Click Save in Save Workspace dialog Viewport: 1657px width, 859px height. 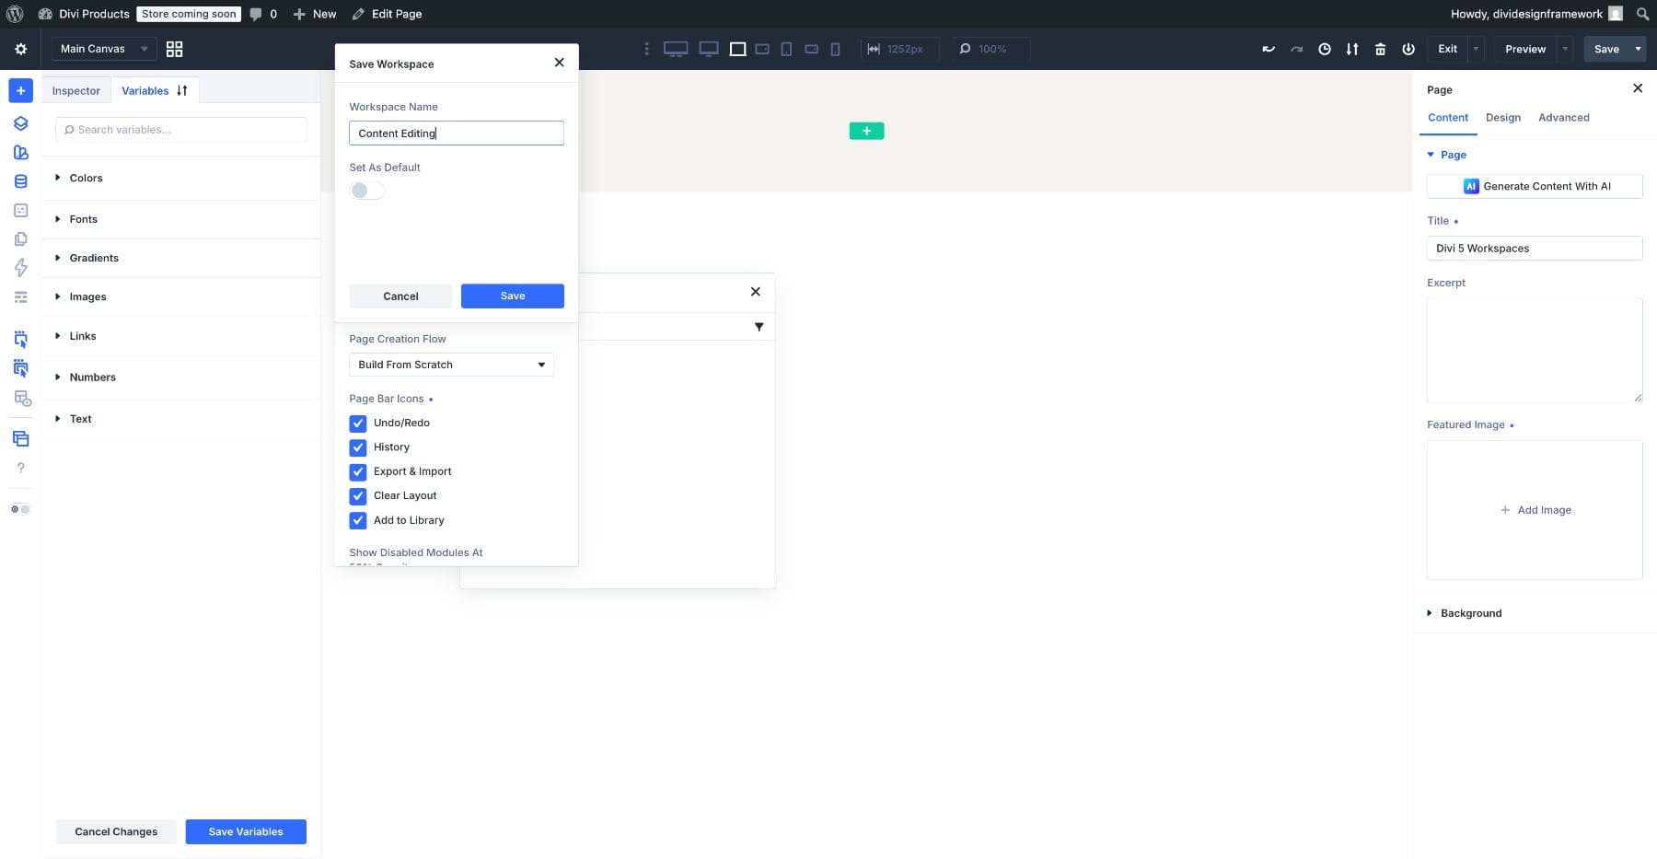[x=513, y=296]
